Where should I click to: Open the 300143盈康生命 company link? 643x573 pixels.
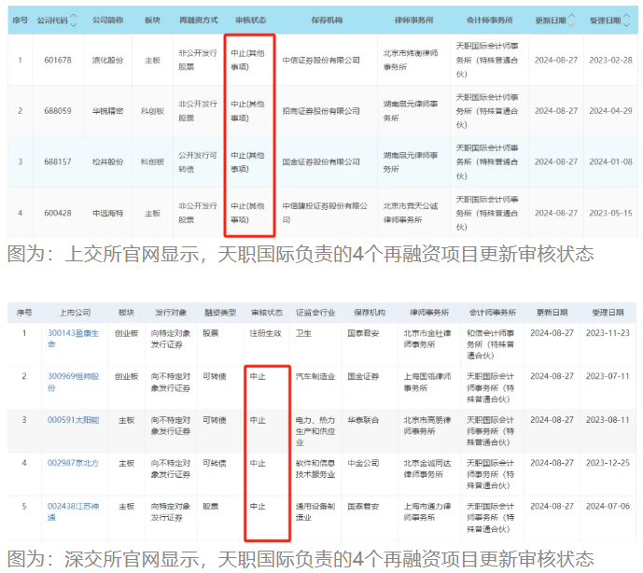[74, 339]
